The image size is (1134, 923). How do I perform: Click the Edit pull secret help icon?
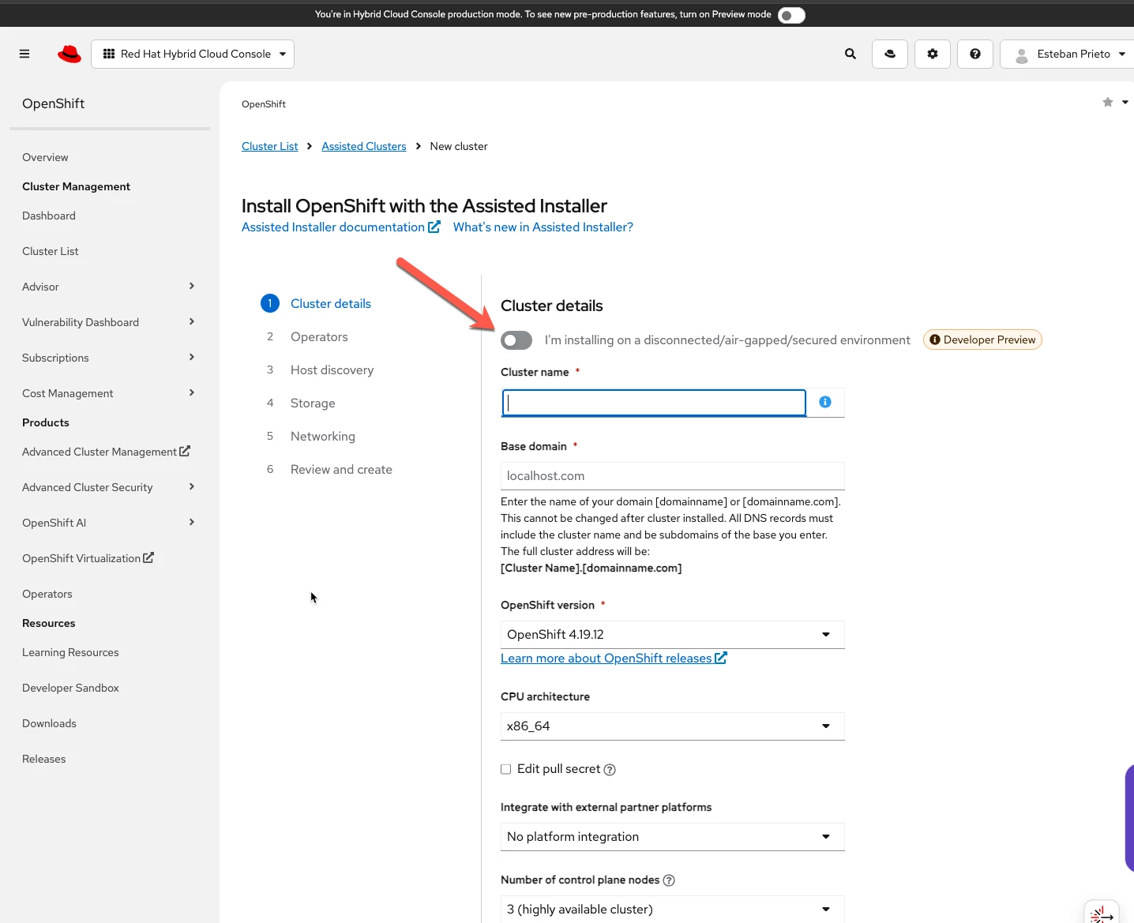pyautogui.click(x=610, y=770)
